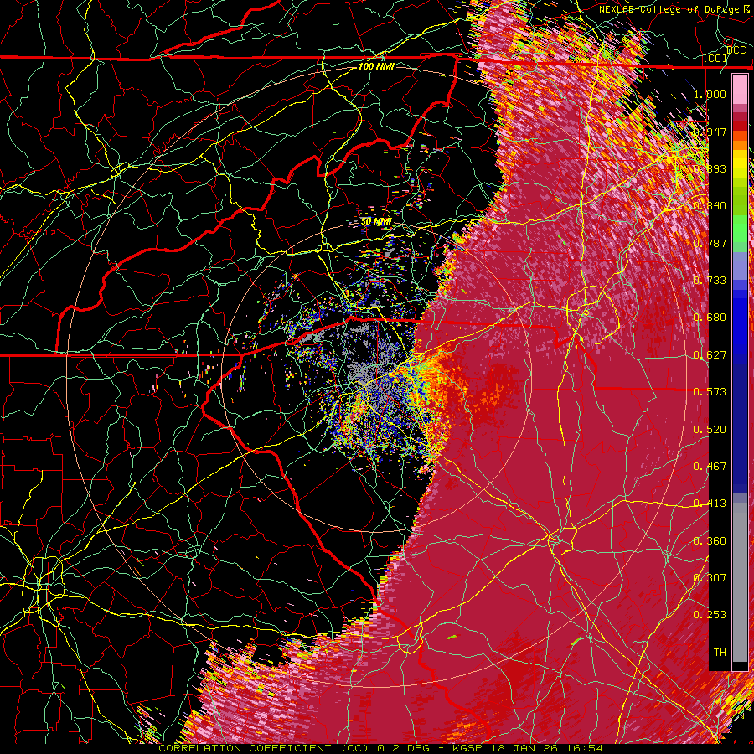Select the 0.520 legend value
The width and height of the screenshot is (754, 754).
(x=710, y=430)
